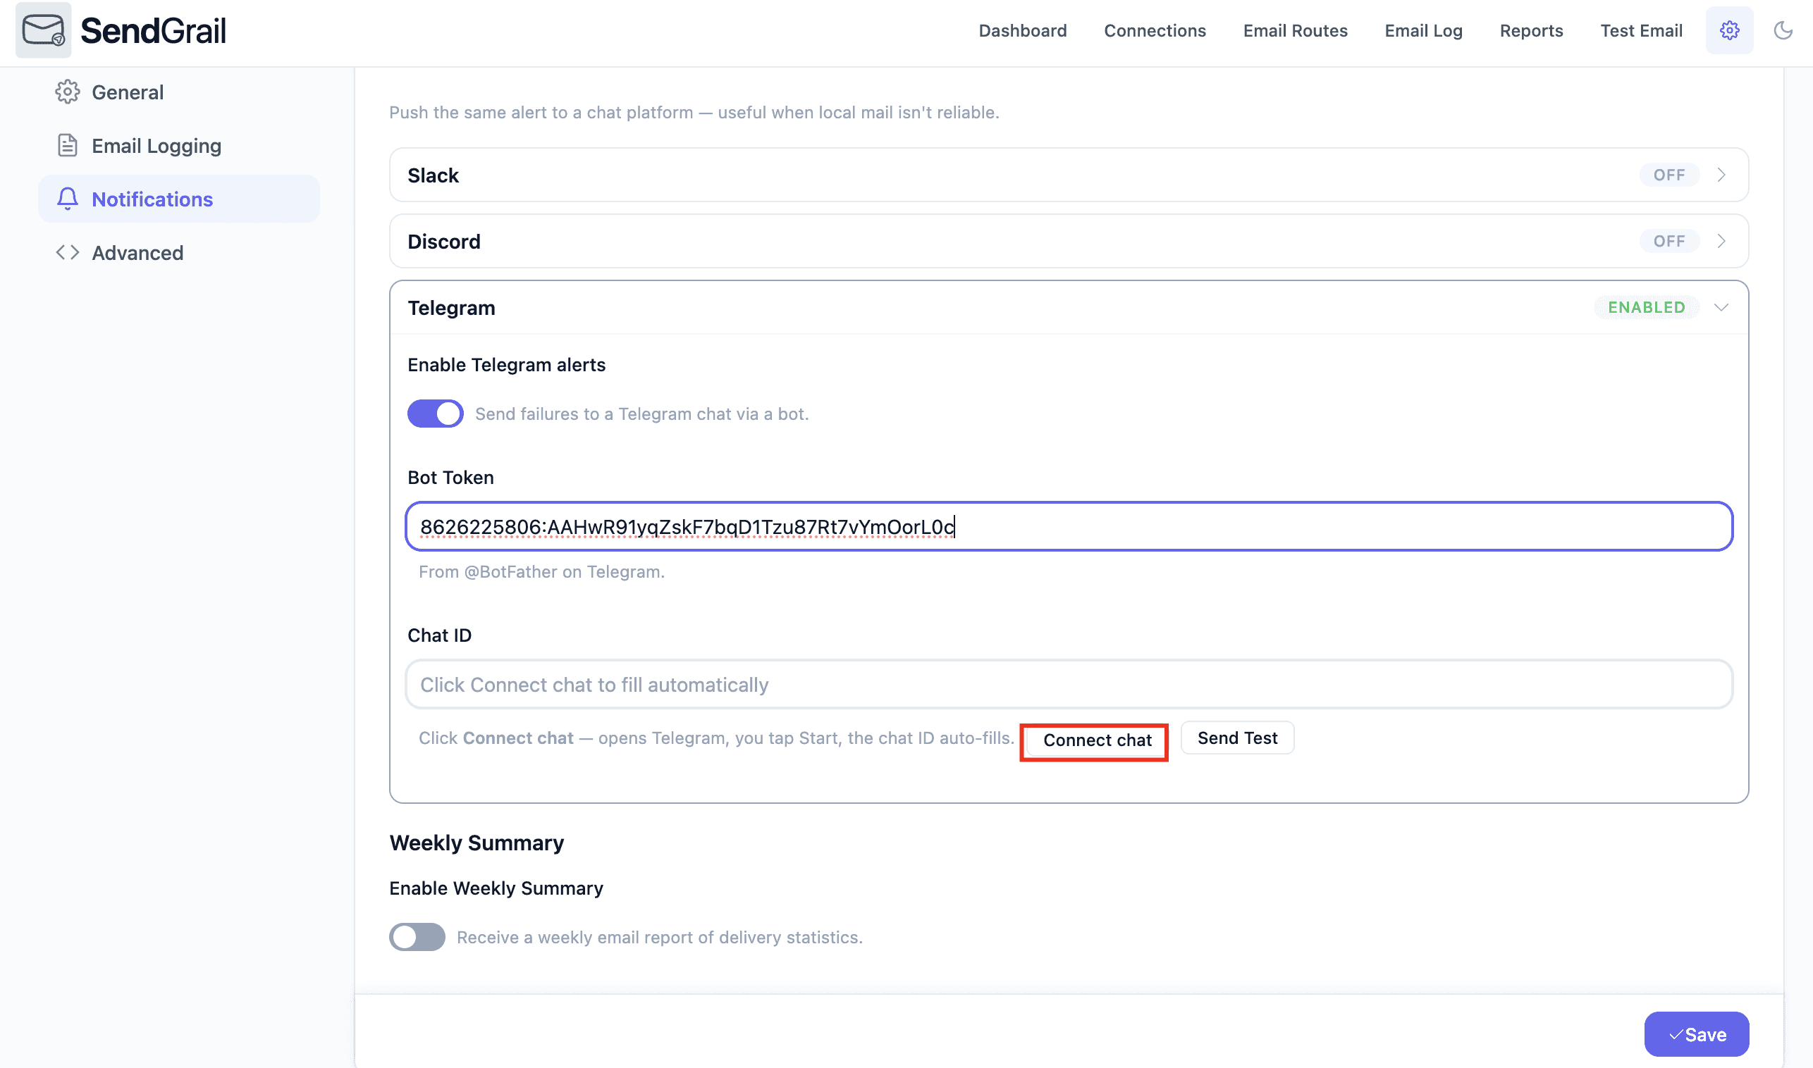This screenshot has width=1813, height=1068.
Task: Click "From @BotFather on Telegram." hint
Action: coord(541,571)
